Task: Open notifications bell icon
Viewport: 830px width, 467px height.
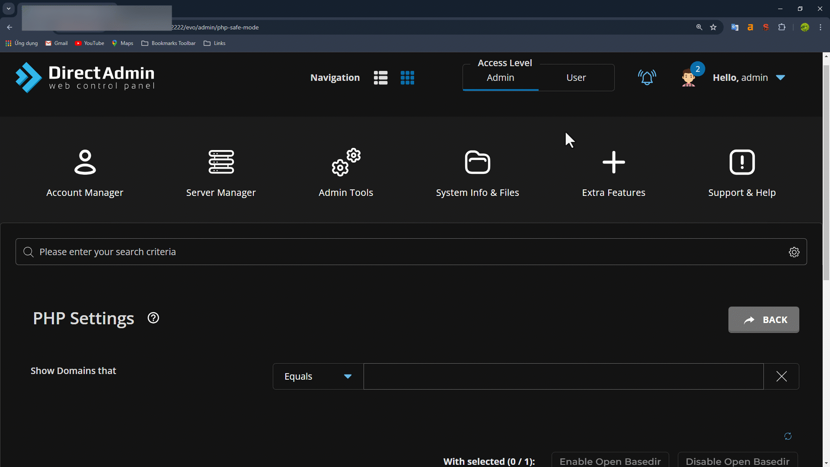Action: [x=647, y=77]
